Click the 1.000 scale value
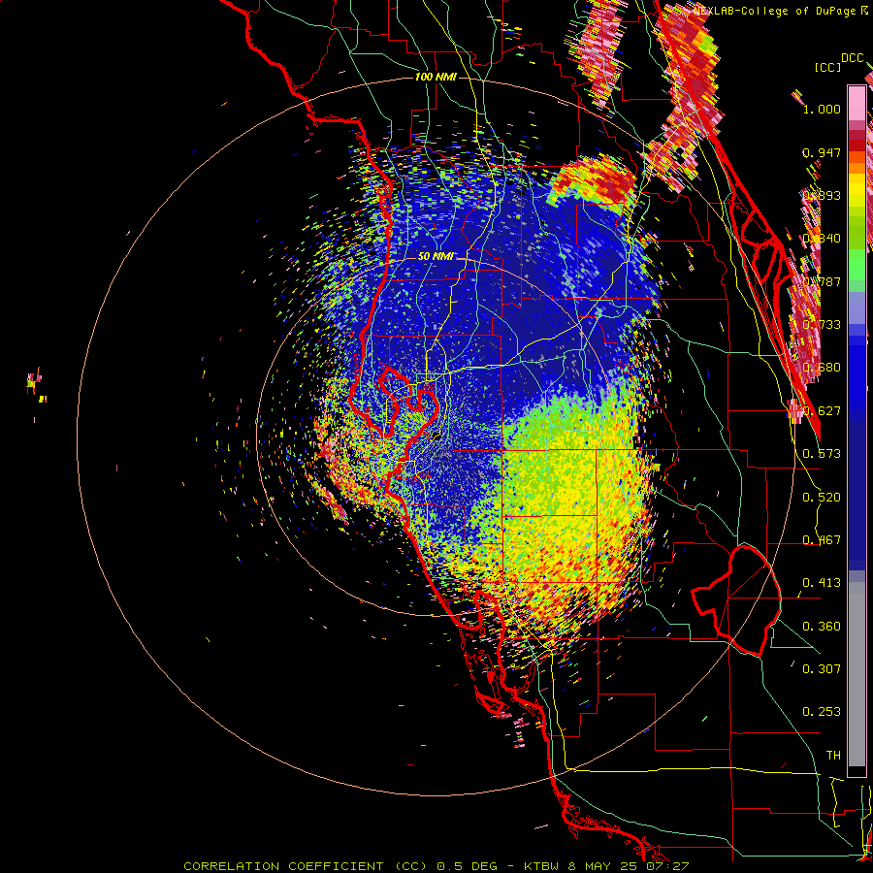This screenshot has height=873, width=873. click(822, 109)
